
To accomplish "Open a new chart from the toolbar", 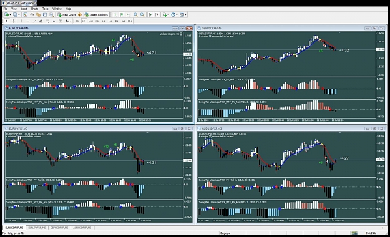I will 6,15.
